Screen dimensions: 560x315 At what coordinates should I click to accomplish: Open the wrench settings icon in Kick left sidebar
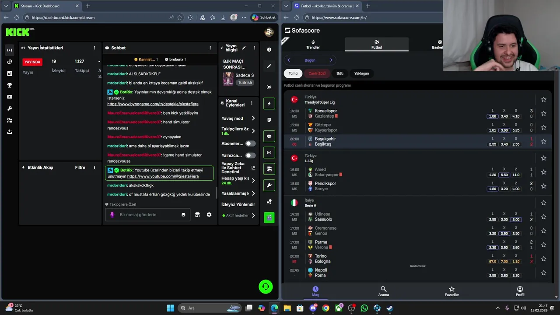10,108
